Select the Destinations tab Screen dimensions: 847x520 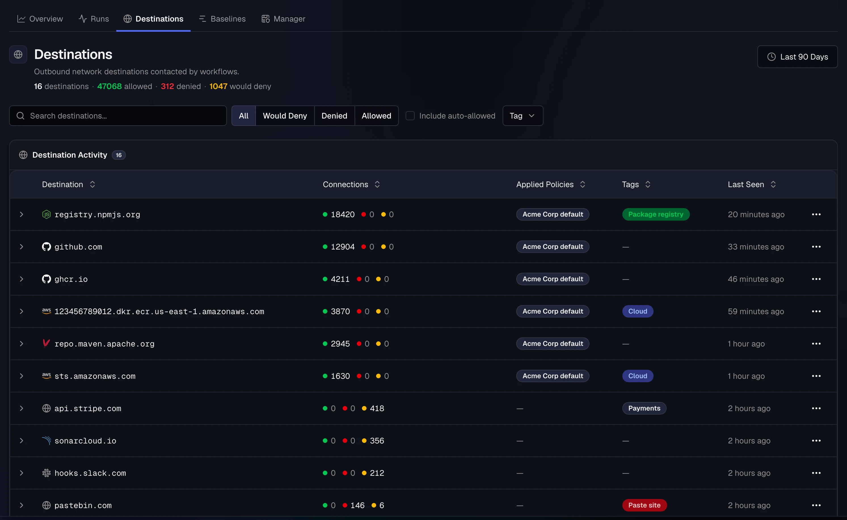point(153,19)
